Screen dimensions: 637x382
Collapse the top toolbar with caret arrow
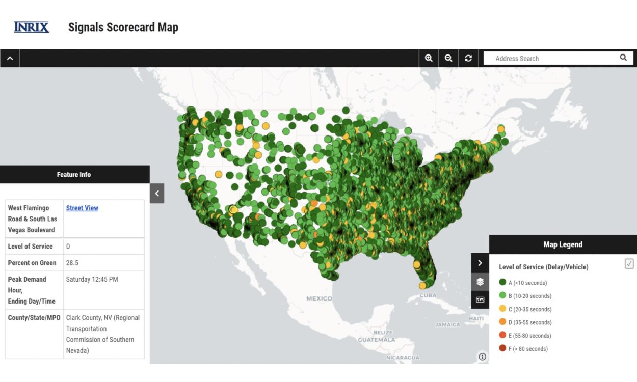tap(10, 58)
